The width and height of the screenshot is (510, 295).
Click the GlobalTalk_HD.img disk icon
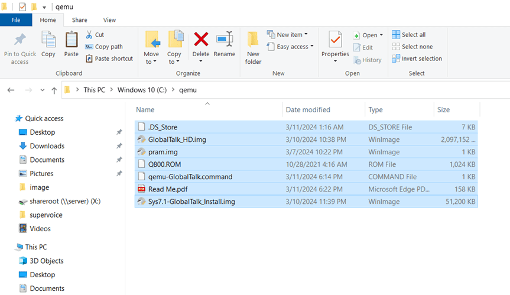point(141,140)
